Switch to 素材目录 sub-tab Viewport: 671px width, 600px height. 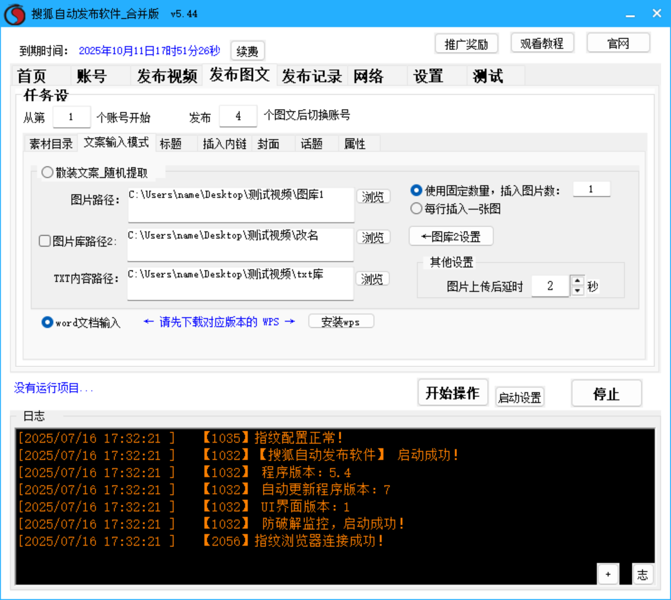51,144
